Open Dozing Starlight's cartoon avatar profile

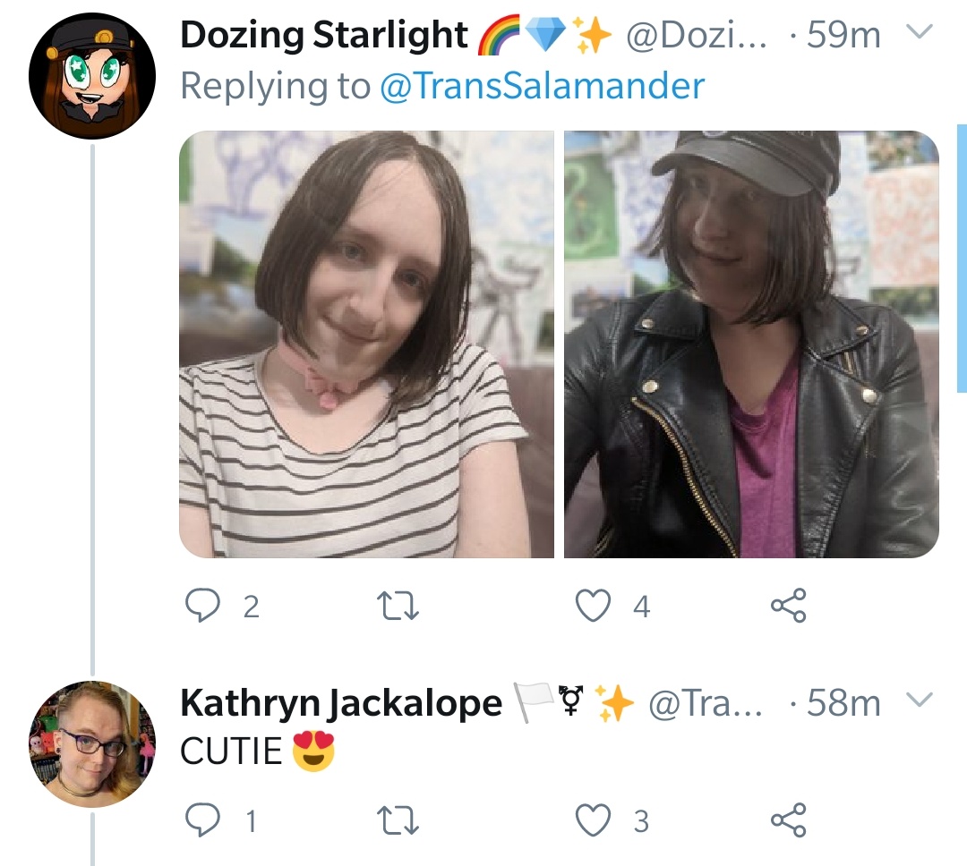point(92,76)
